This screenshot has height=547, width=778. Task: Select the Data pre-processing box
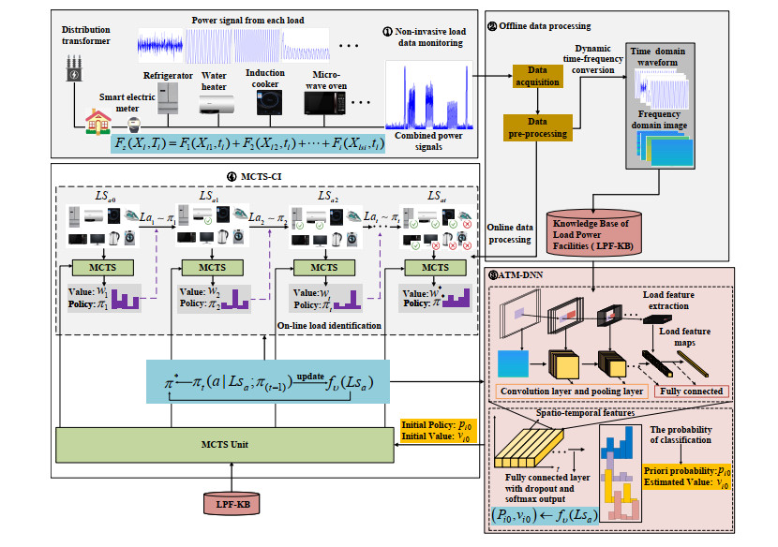coord(536,127)
